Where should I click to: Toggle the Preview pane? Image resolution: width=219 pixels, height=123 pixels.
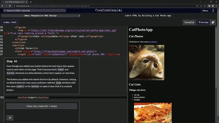pyautogui.click(x=203, y=22)
